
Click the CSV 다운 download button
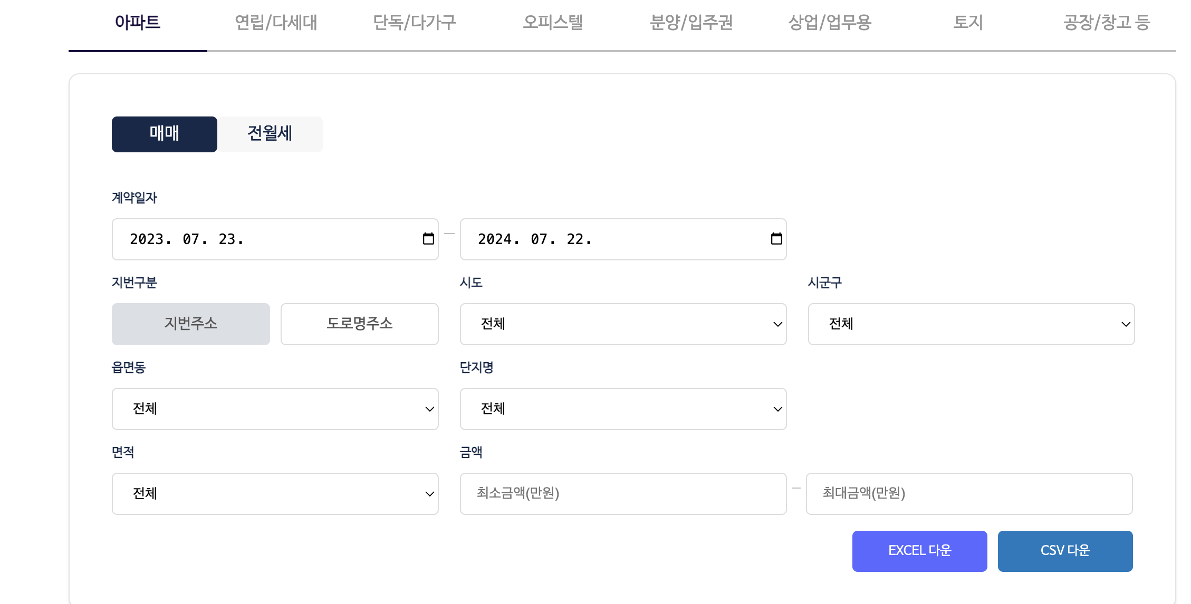pos(1065,551)
